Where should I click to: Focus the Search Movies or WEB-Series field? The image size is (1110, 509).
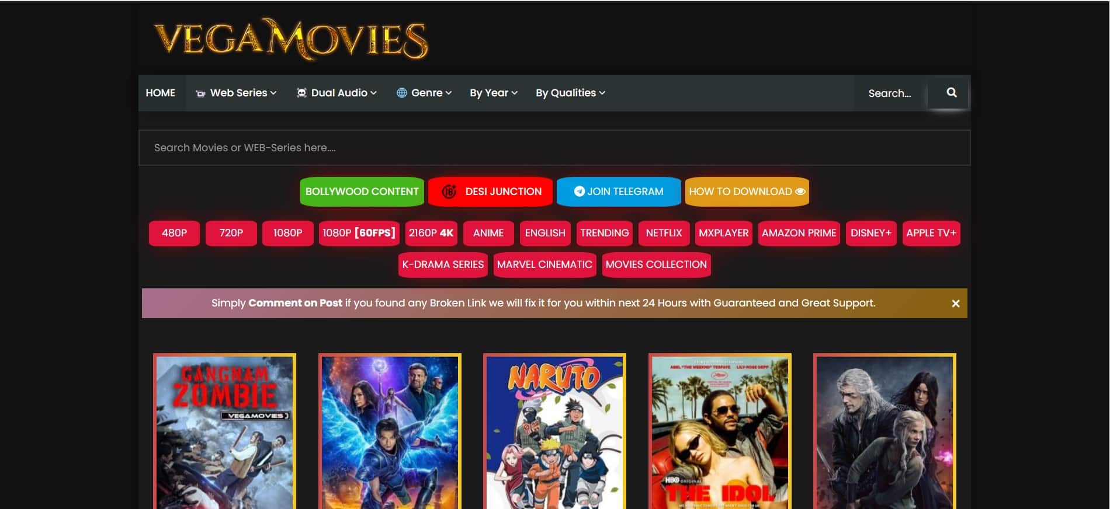(554, 148)
